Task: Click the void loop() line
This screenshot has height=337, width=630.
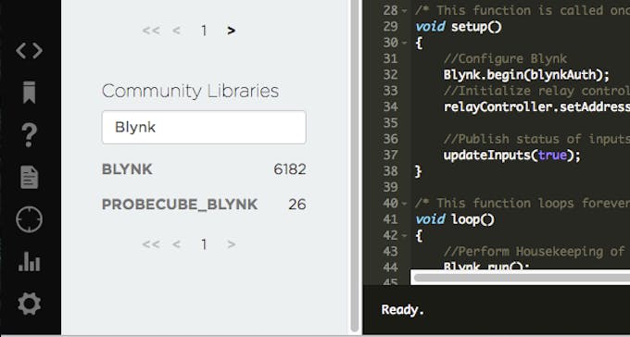Action: tap(455, 219)
